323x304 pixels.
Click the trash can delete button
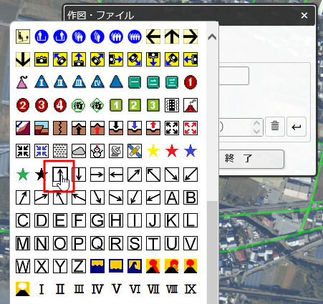pos(275,127)
